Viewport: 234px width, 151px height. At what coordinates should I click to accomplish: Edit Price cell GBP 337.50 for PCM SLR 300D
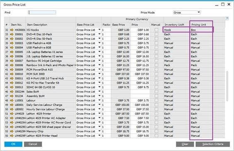tap(140, 74)
